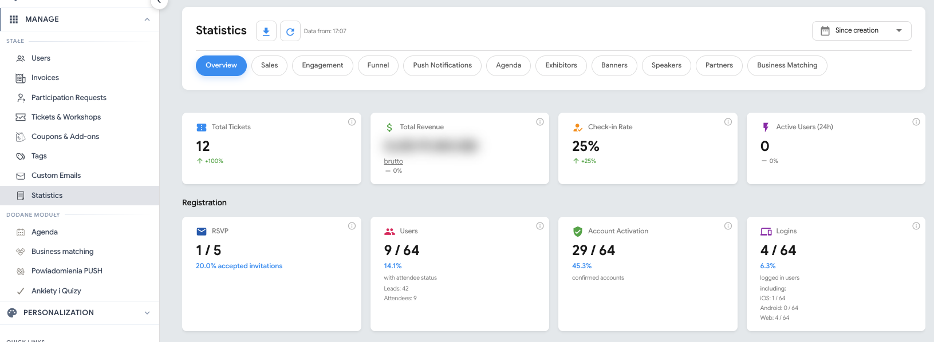Collapse the Manage sidebar section

[x=147, y=19]
